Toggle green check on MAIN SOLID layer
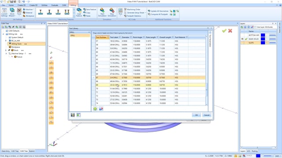This screenshot has width=282, height=158. 246,39
